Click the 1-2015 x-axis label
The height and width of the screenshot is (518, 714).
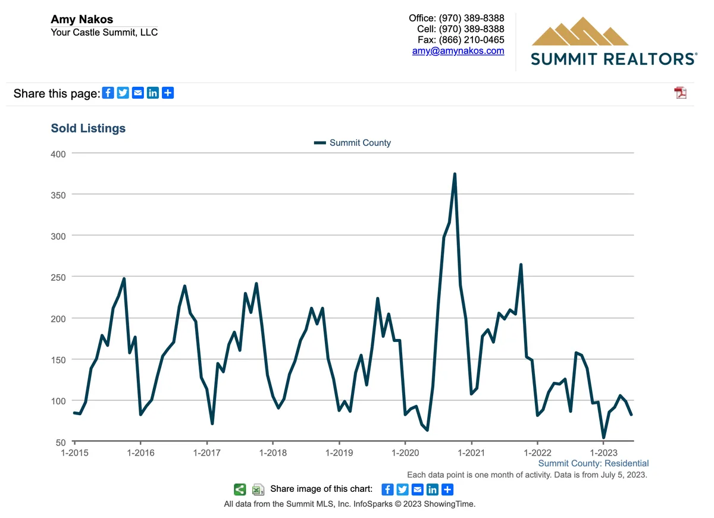click(x=74, y=453)
